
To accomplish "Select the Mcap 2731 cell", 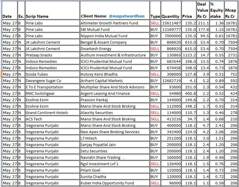I will 231,55.
